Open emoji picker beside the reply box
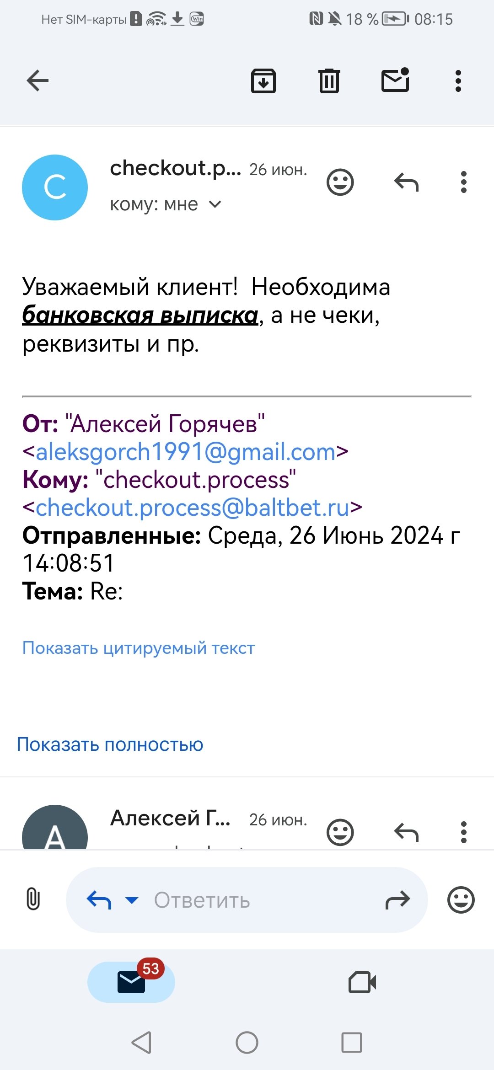This screenshot has height=1070, width=494. coord(461,900)
